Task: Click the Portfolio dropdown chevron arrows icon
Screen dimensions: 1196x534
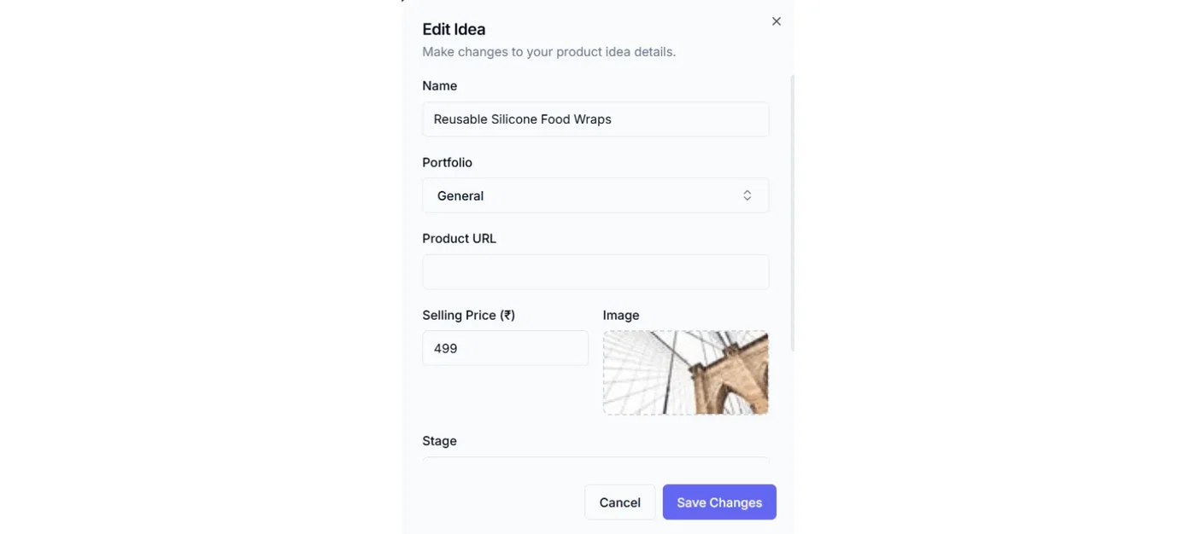Action: pos(747,195)
